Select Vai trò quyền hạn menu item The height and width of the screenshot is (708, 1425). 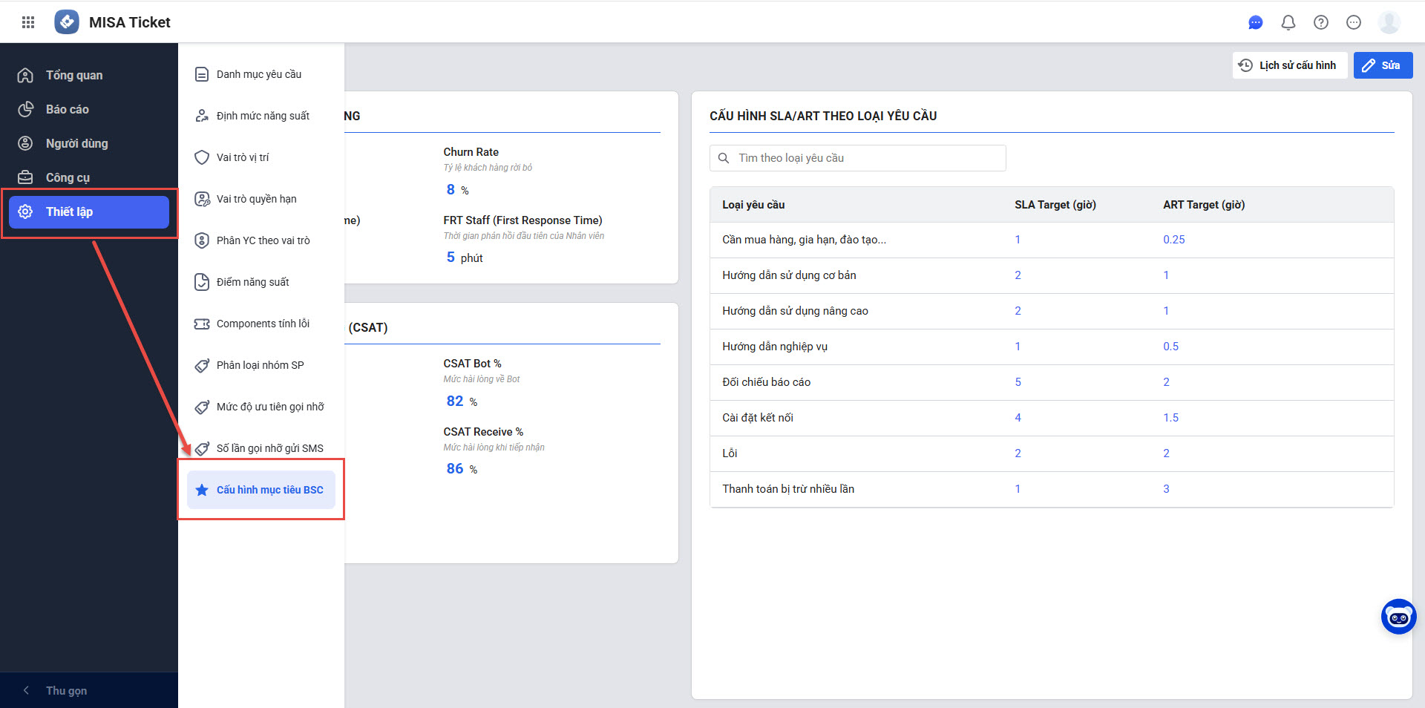[256, 199]
